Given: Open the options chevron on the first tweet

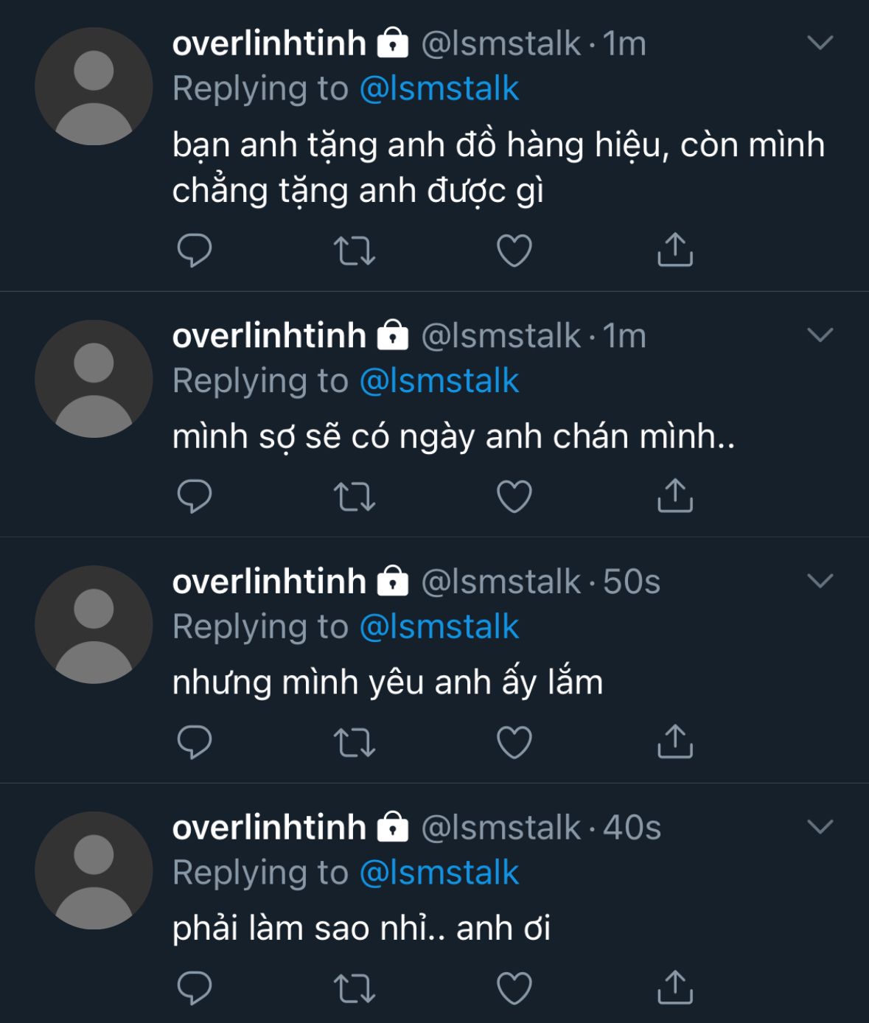Looking at the screenshot, I should click(x=820, y=43).
